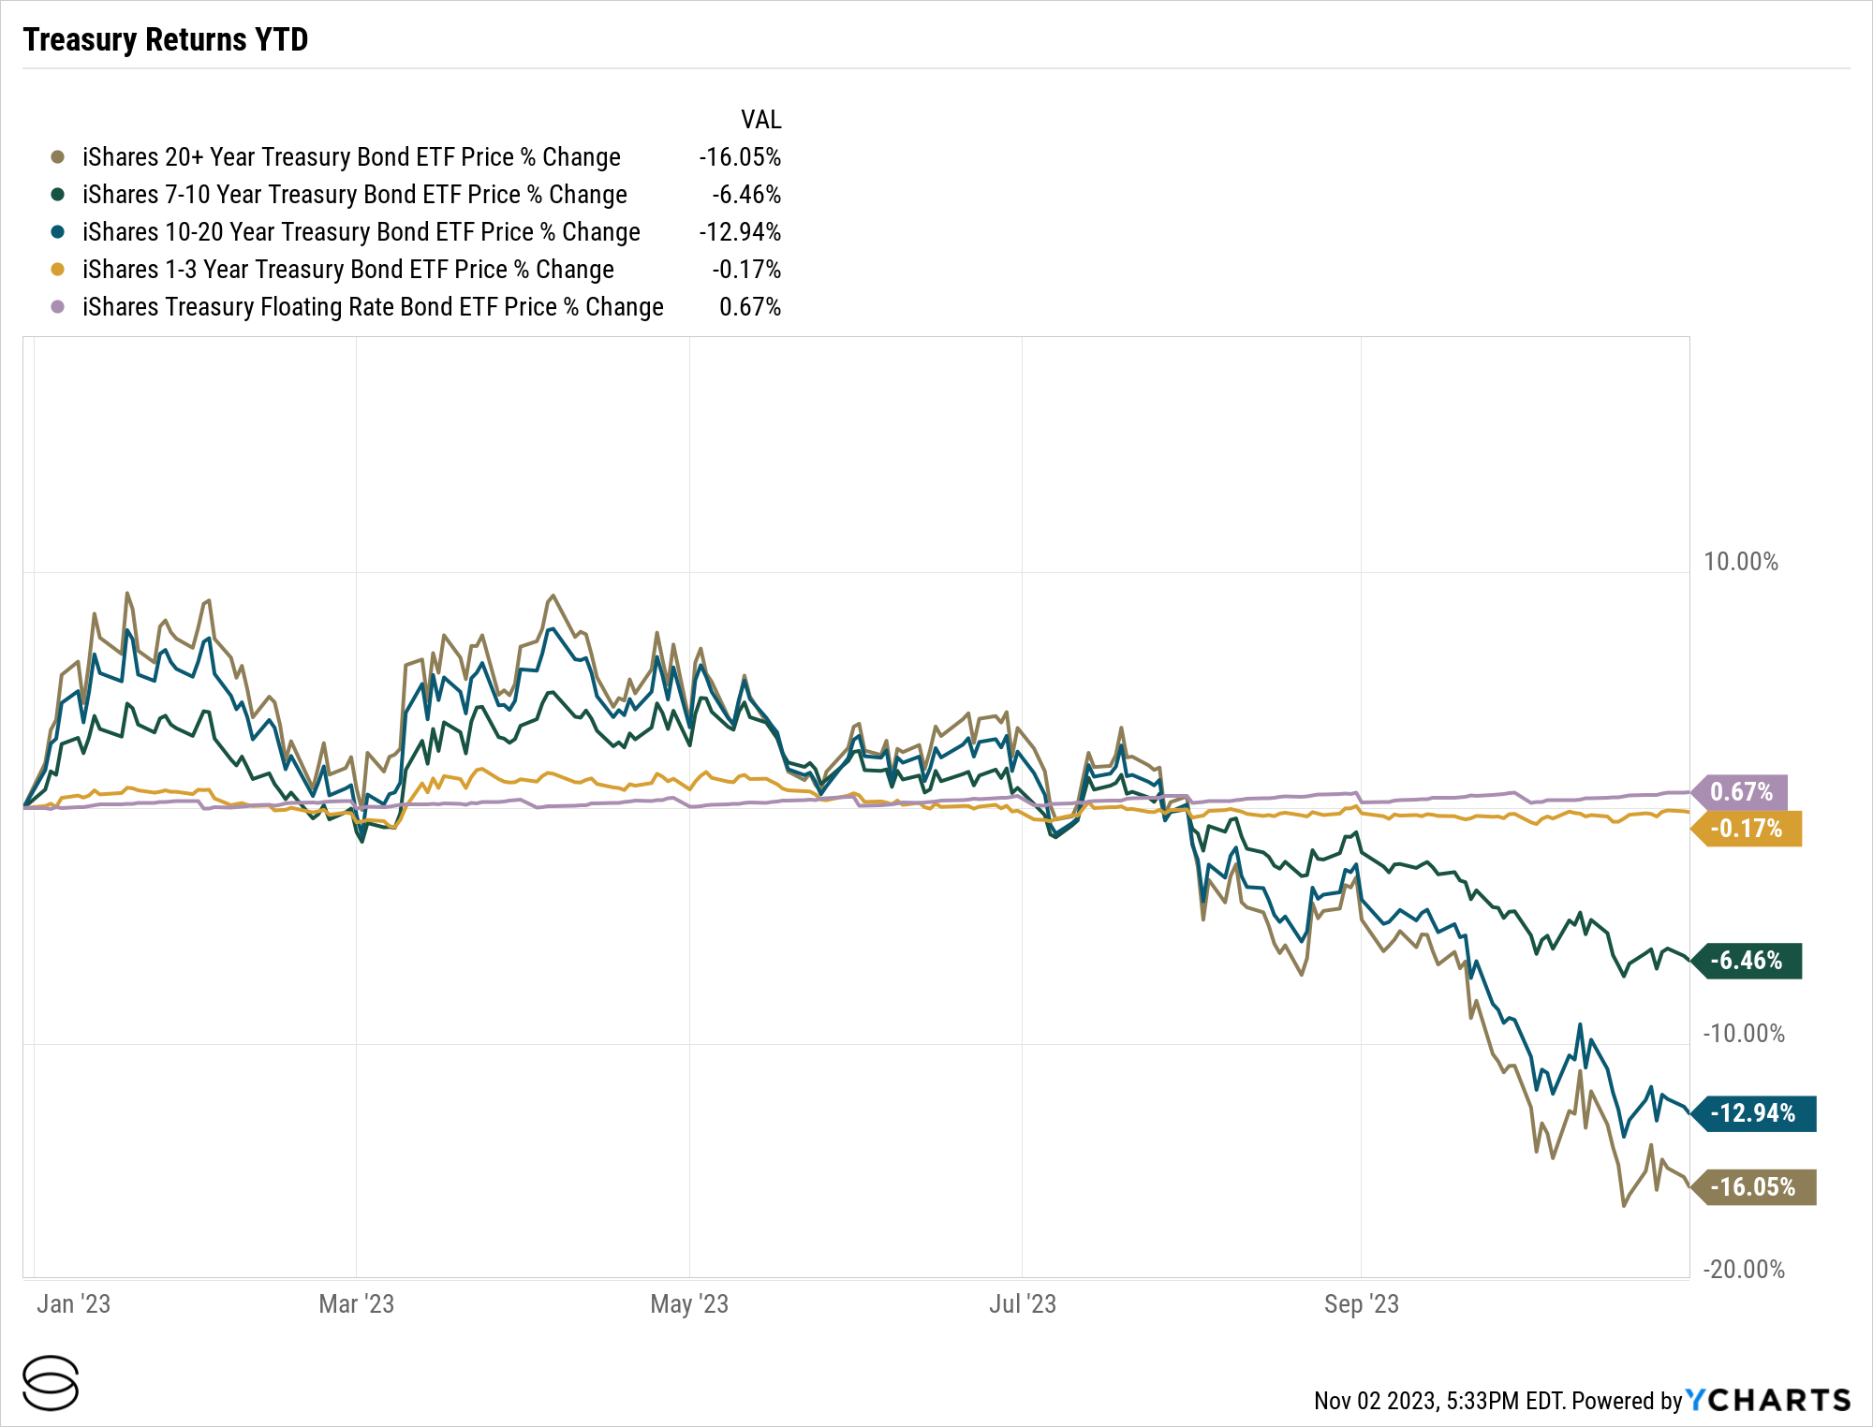Click the VAL column header
Screen dimensions: 1873x1427
click(x=760, y=120)
